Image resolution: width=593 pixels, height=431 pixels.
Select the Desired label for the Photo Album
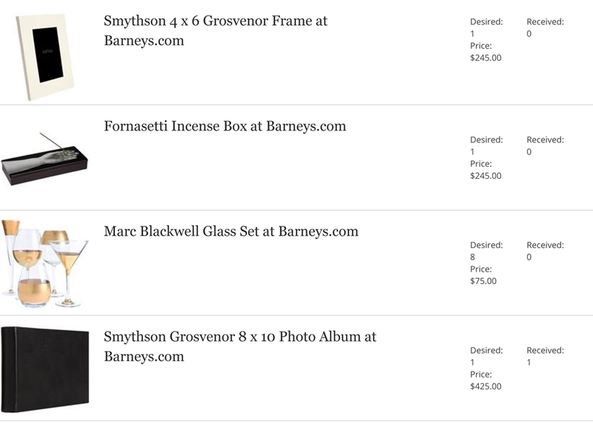coord(486,350)
